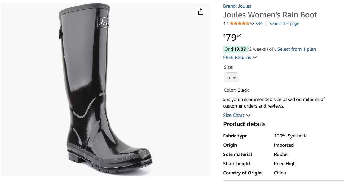Click the green $19.87 installment badge
The width and height of the screenshot is (350, 184).
click(x=236, y=49)
